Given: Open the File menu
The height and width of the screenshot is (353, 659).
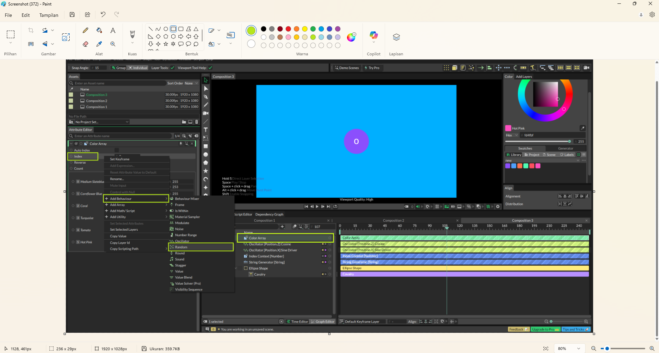Looking at the screenshot, I should (x=9, y=15).
